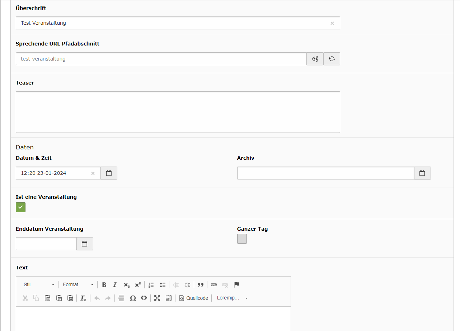Click inside the Text editor body
This screenshot has height=331, width=460.
tap(153, 318)
